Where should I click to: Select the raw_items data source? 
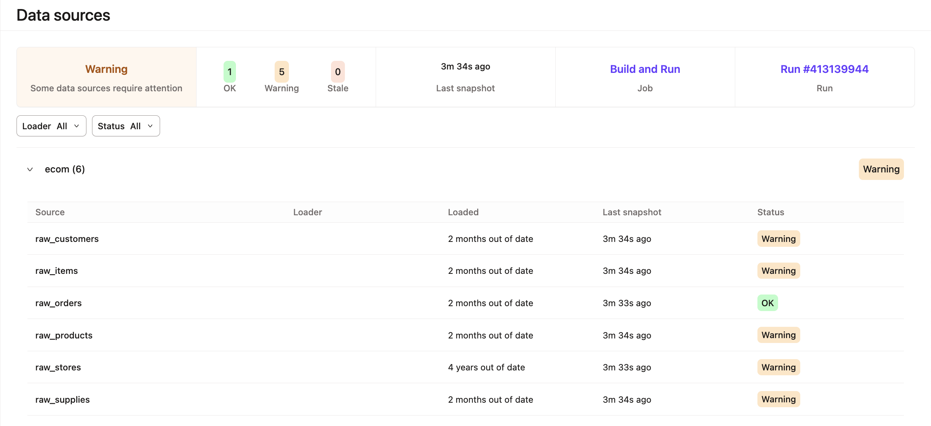coord(56,270)
